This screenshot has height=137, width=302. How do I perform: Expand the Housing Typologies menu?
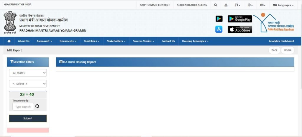pos(195,41)
